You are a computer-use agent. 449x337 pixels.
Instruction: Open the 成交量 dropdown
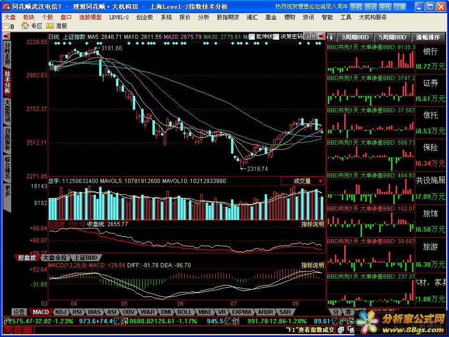click(303, 181)
